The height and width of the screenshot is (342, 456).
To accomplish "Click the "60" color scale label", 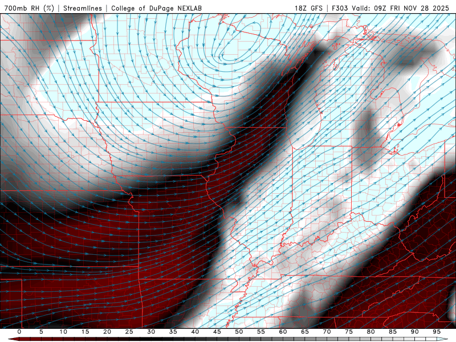I will point(283,332).
